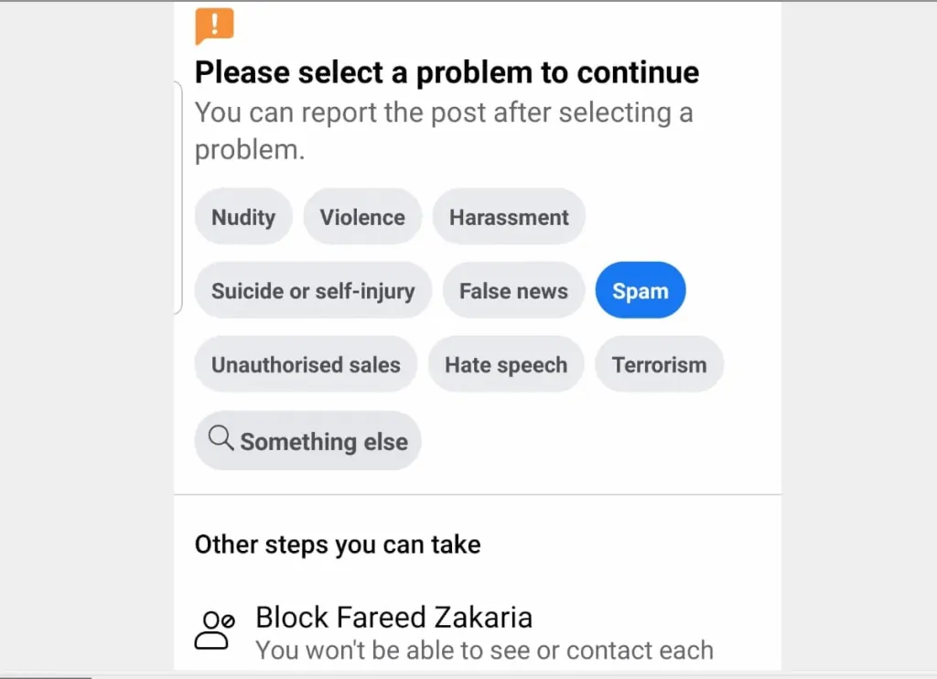Click the orange alert notification icon
Viewport: 937px width, 679px height.
(x=212, y=25)
